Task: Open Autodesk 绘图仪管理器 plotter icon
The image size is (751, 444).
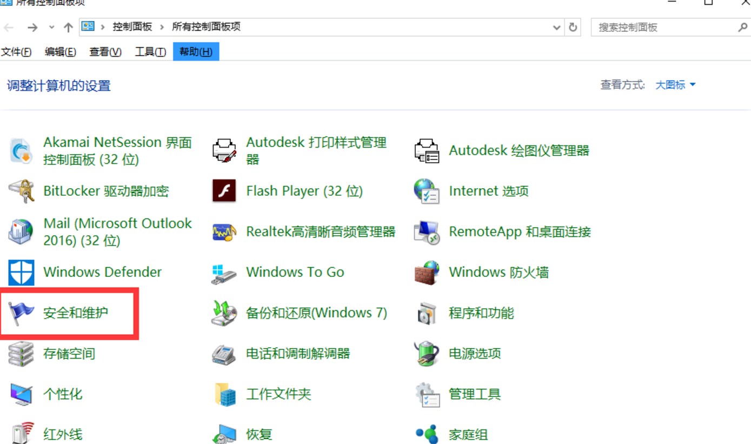Action: pyautogui.click(x=427, y=151)
